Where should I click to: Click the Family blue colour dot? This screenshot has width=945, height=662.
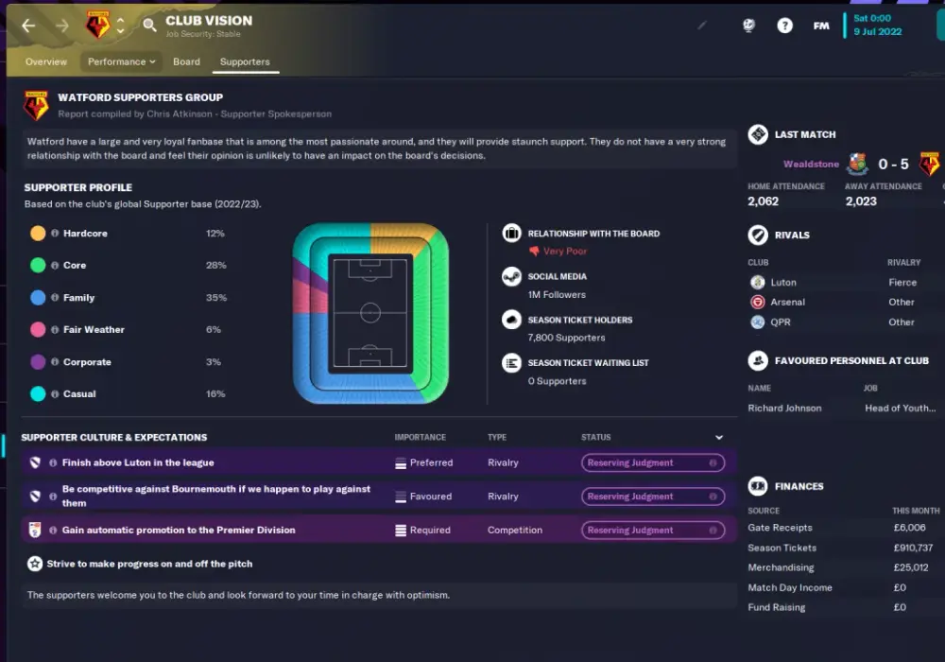tap(38, 297)
